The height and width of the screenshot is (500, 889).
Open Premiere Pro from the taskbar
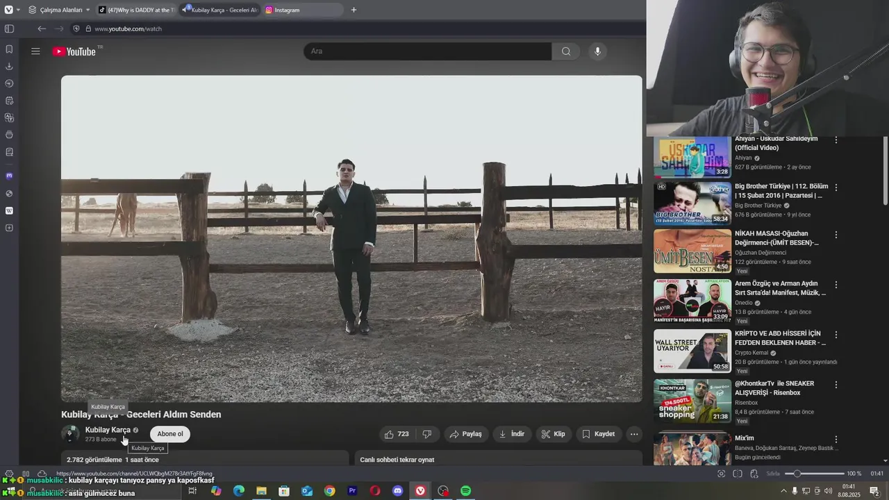coord(352,491)
